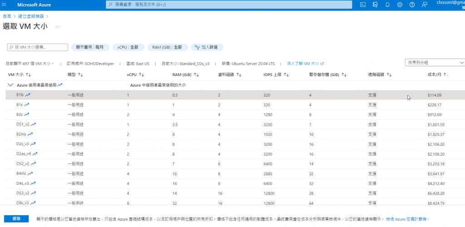Image resolution: width=465 pixels, height=227 pixels.
Task: Sort by 類型 column arrows
Action: 80,75
